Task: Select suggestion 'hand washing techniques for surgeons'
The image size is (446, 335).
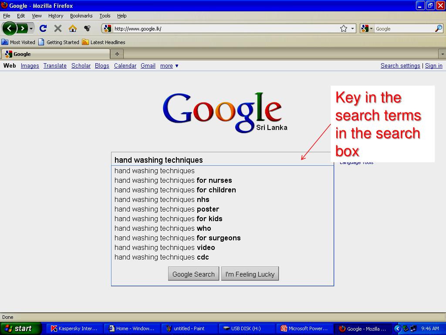Action: (x=222, y=238)
